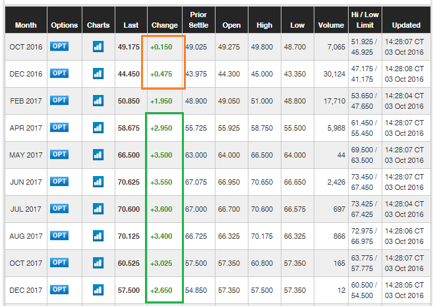Image resolution: width=435 pixels, height=306 pixels.
Task: View the chart for APR 2017
Action: pos(98,127)
